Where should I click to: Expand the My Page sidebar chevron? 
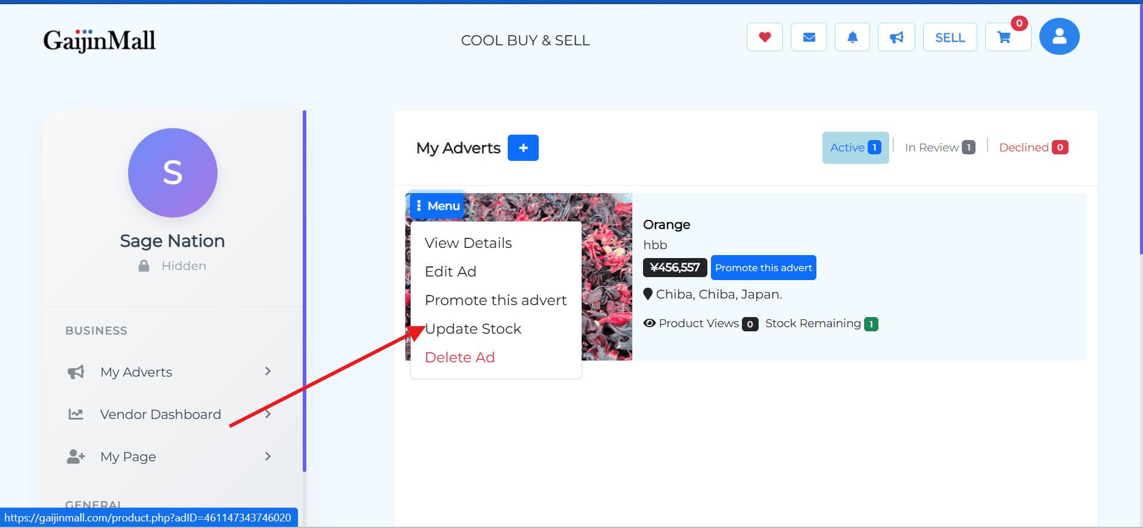pyautogui.click(x=268, y=456)
